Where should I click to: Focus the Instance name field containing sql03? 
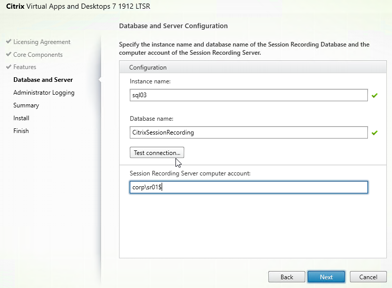click(248, 95)
